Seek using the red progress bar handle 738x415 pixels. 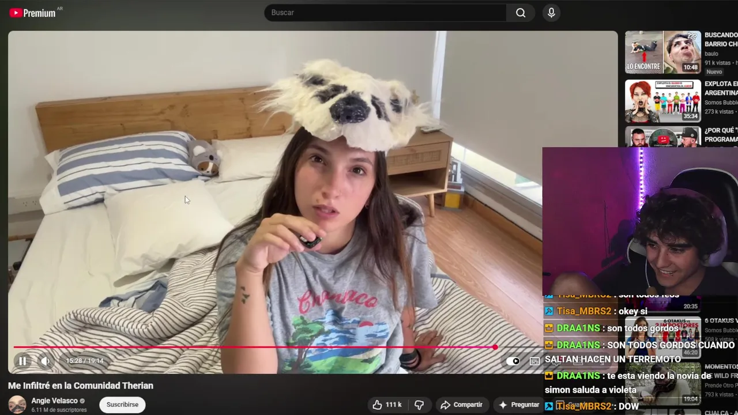tap(495, 347)
